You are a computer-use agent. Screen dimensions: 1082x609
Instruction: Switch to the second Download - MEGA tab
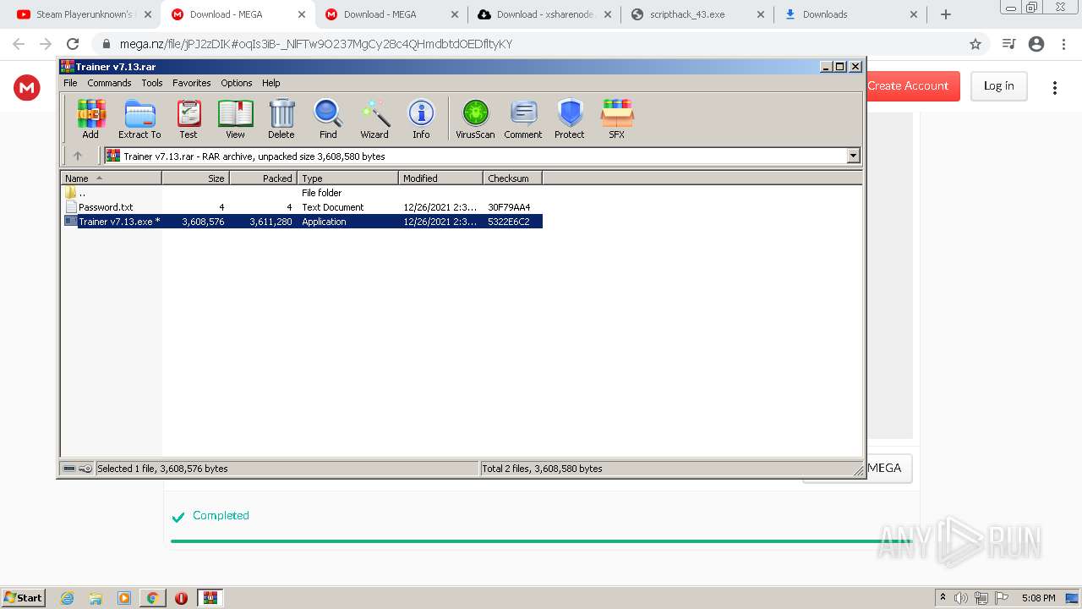[x=391, y=14]
